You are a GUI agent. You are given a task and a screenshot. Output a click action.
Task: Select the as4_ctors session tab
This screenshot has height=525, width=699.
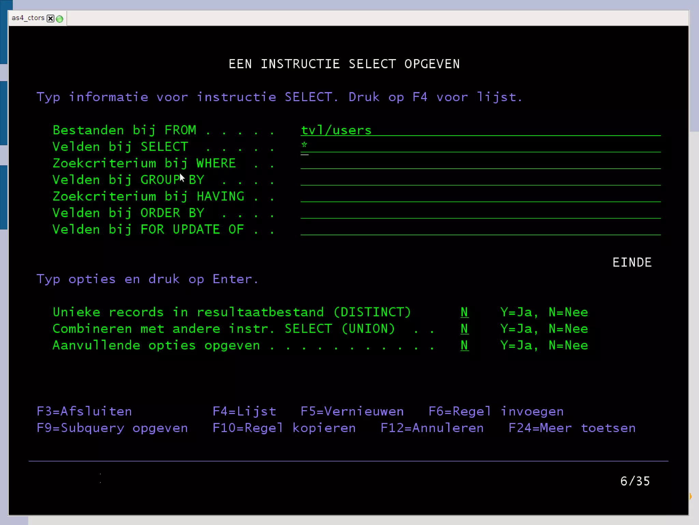[28, 18]
